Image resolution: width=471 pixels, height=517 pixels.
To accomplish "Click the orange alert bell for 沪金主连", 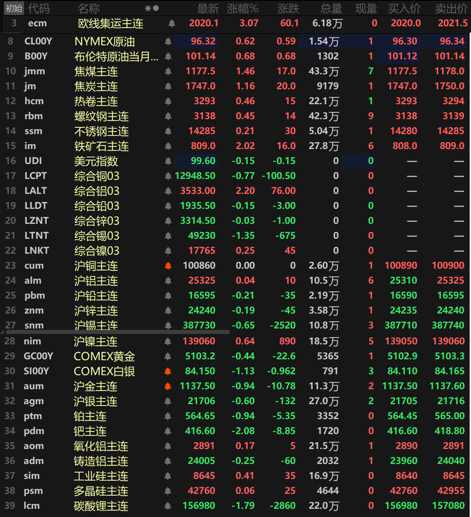I will (168, 386).
